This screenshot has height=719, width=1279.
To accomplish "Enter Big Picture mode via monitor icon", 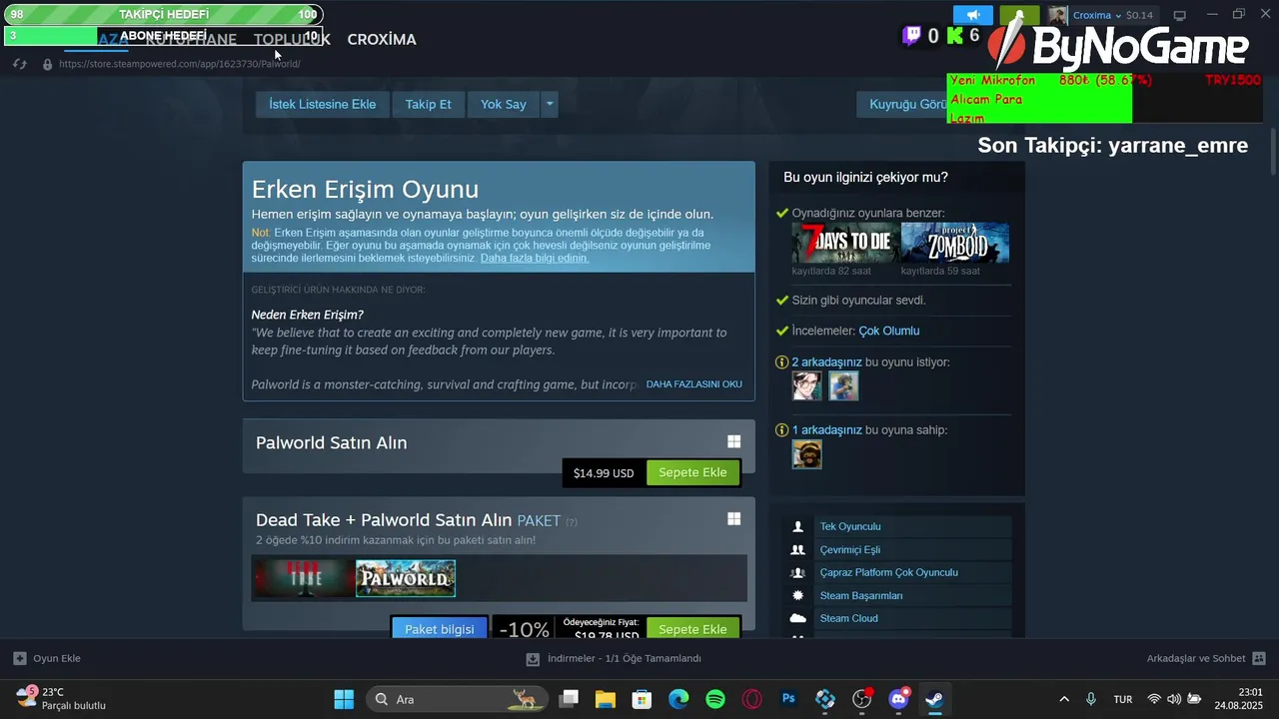I will click(1179, 15).
